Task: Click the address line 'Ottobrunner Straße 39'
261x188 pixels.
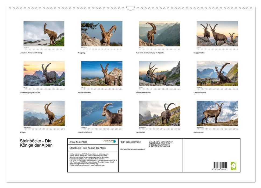Action: (x=159, y=144)
